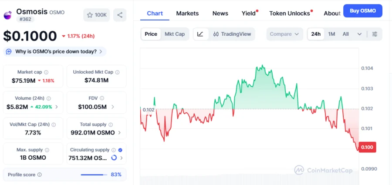
Task: Click the Market cap info icon
Action: (x=46, y=72)
